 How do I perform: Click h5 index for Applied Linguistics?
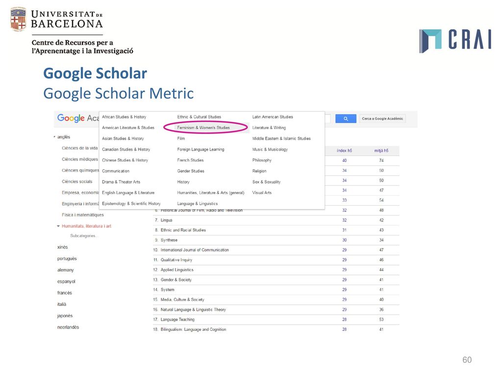click(x=344, y=270)
